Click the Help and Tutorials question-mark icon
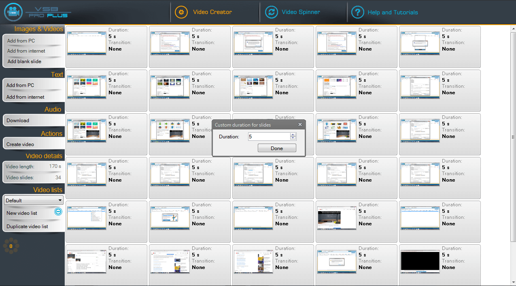Image resolution: width=516 pixels, height=286 pixels. click(x=357, y=12)
